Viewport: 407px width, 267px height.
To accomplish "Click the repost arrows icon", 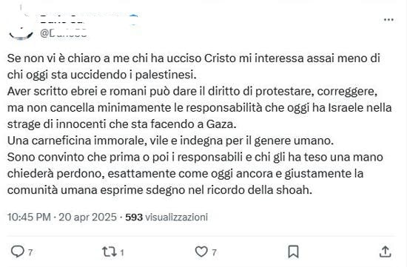I will click(110, 251).
